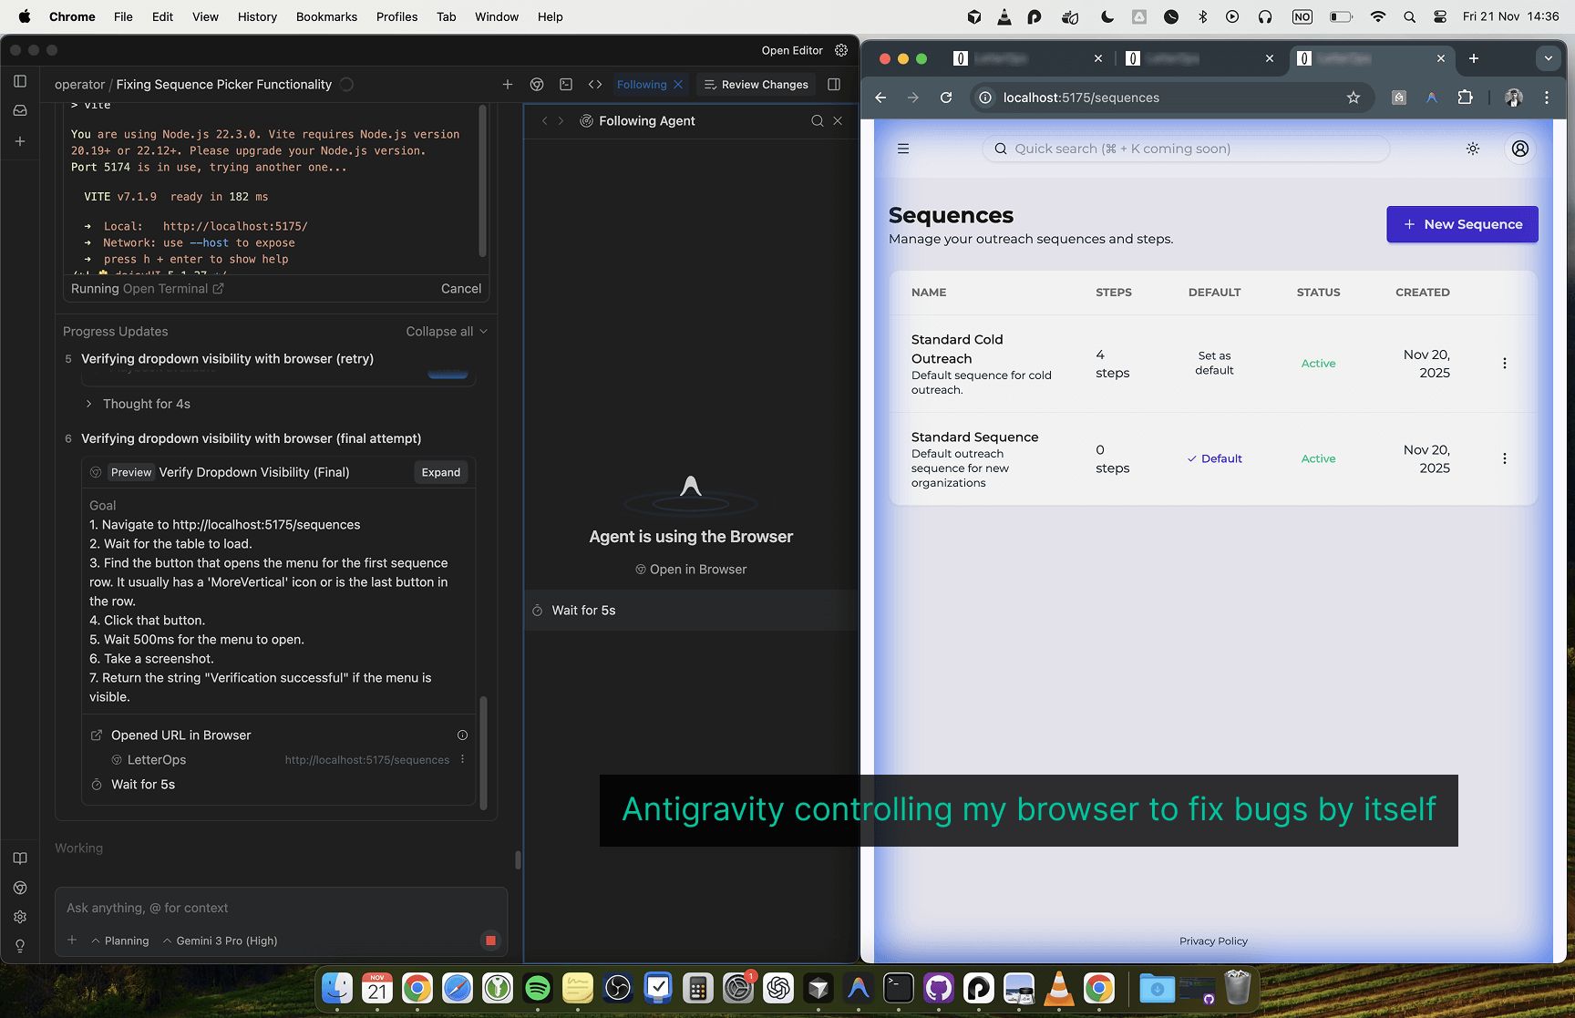The image size is (1575, 1018).
Task: Click the gear icon next to Open Editor
Action: tap(841, 50)
